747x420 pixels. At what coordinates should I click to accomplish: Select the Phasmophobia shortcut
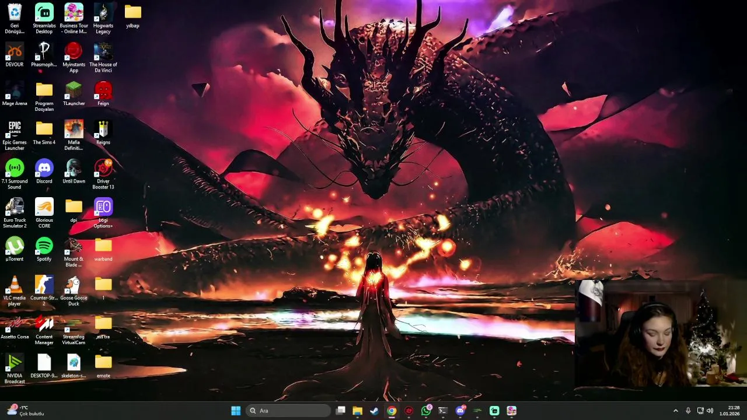click(x=44, y=54)
